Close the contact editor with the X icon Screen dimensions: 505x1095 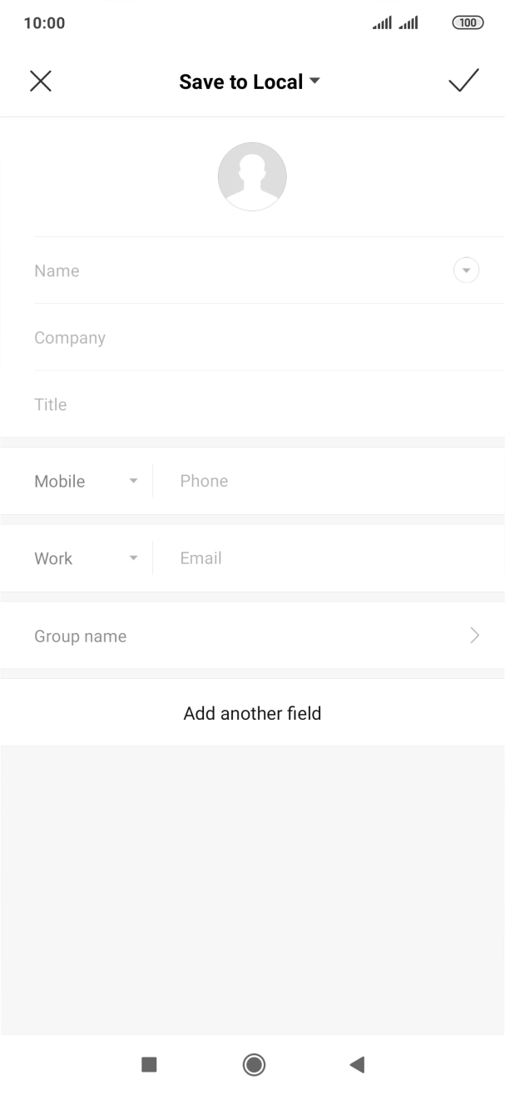pyautogui.click(x=41, y=81)
